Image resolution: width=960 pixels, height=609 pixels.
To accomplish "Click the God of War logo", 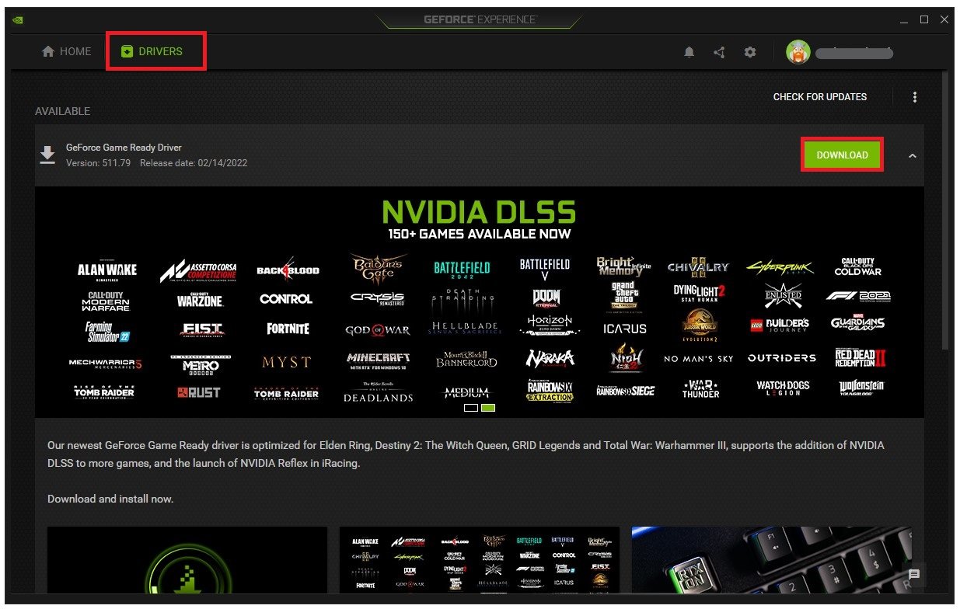I will pos(377,330).
